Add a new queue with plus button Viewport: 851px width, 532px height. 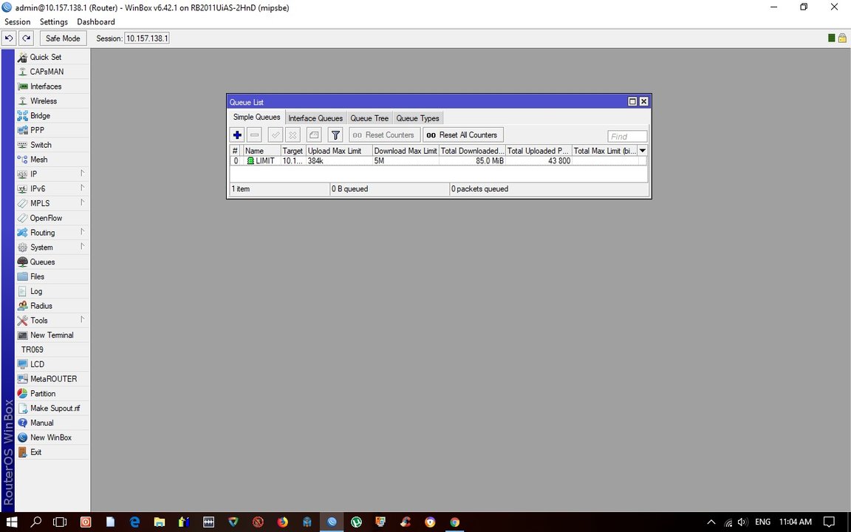(237, 135)
